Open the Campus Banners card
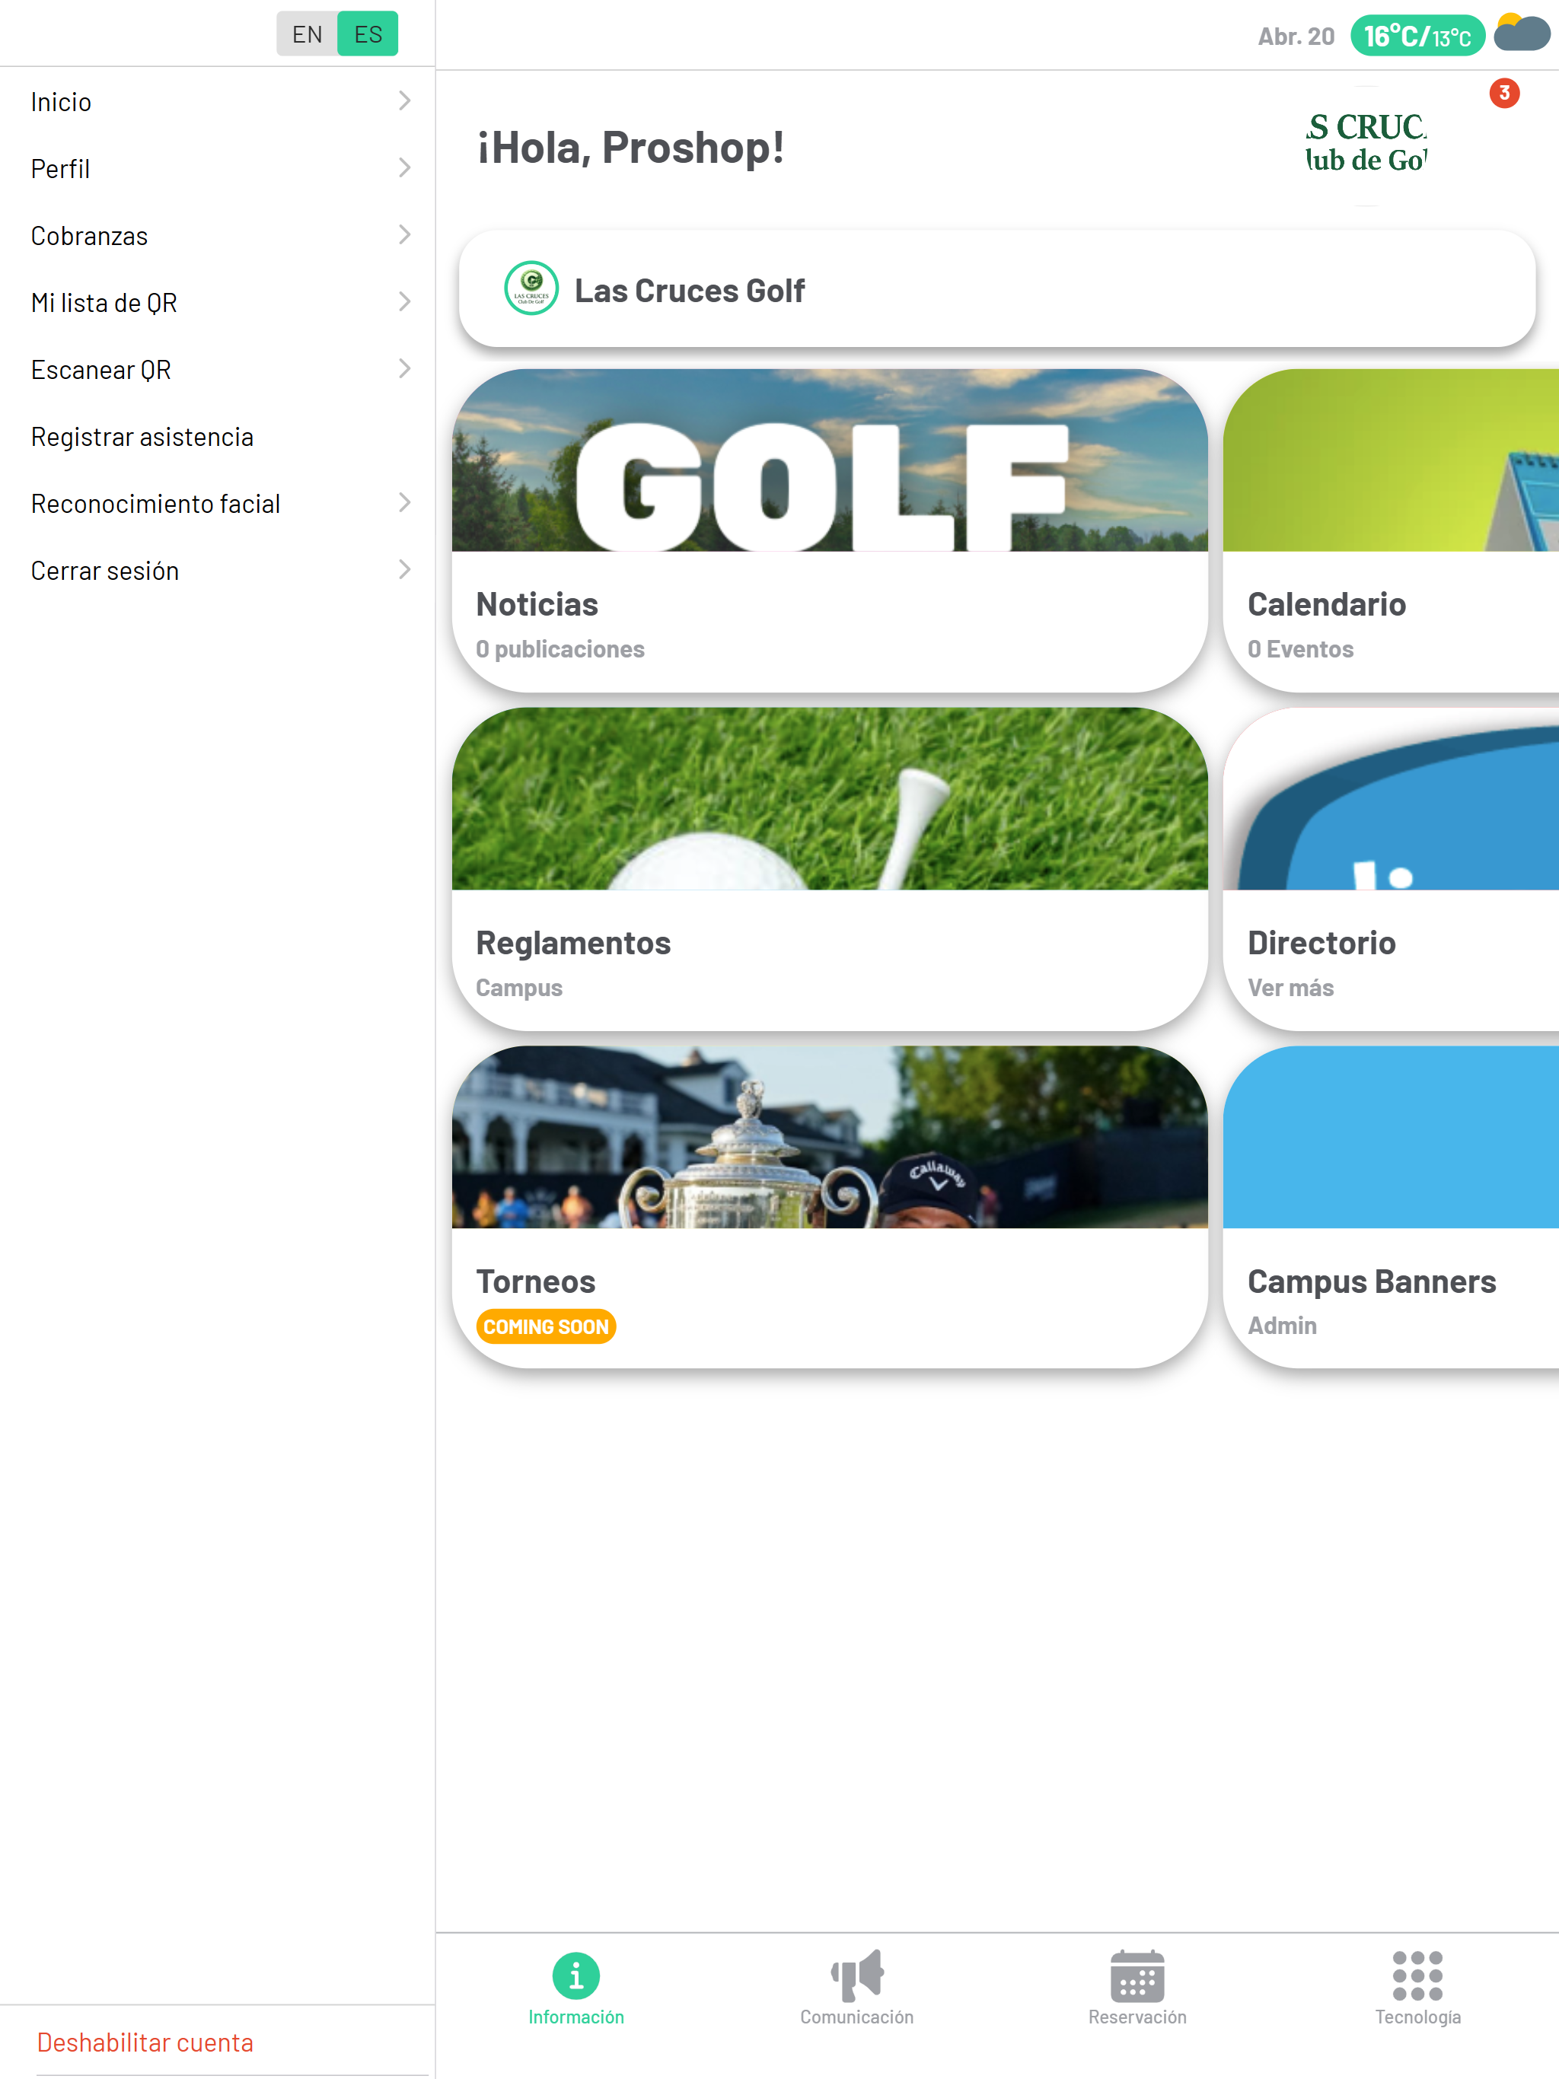 pos(1391,1207)
